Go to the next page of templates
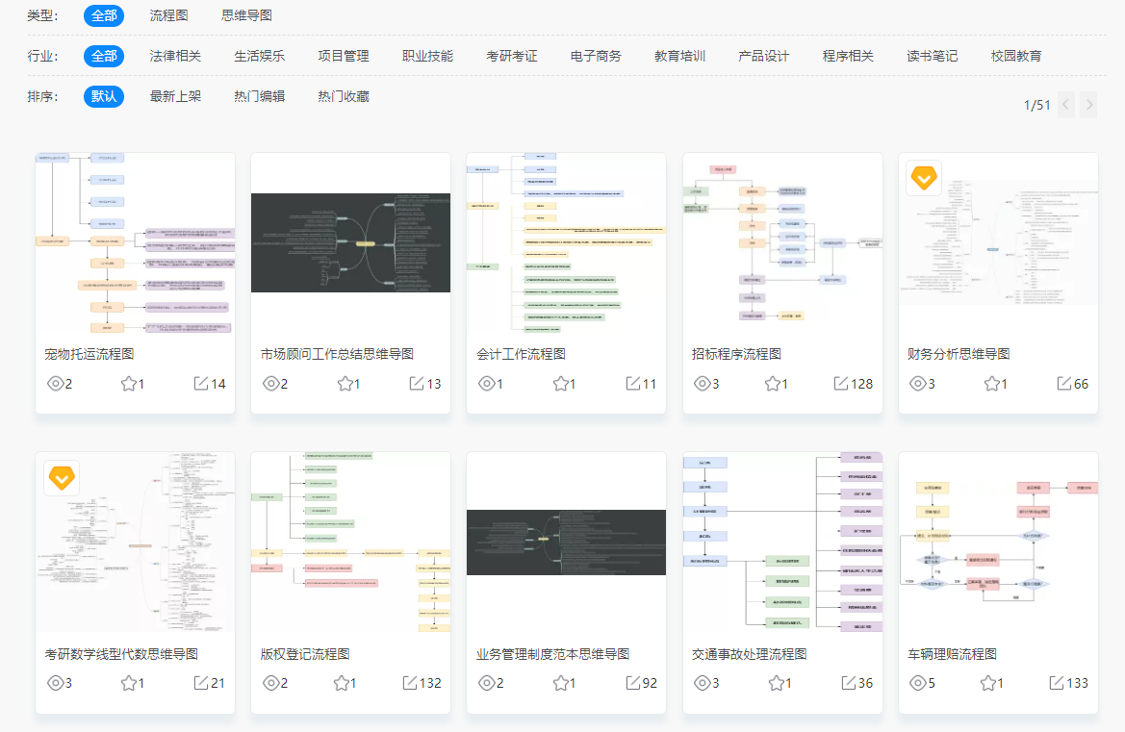 point(1088,104)
